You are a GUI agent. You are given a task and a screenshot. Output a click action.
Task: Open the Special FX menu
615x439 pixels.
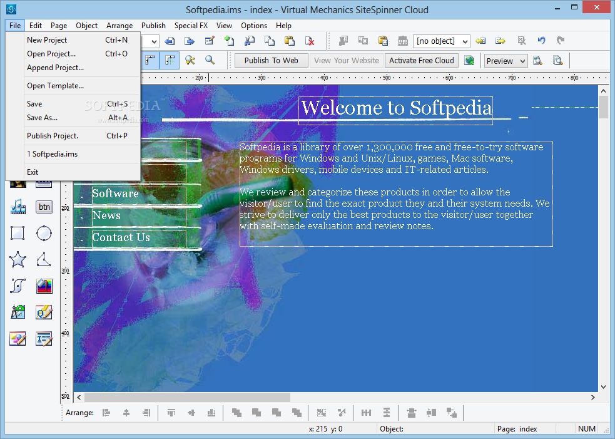coord(191,26)
